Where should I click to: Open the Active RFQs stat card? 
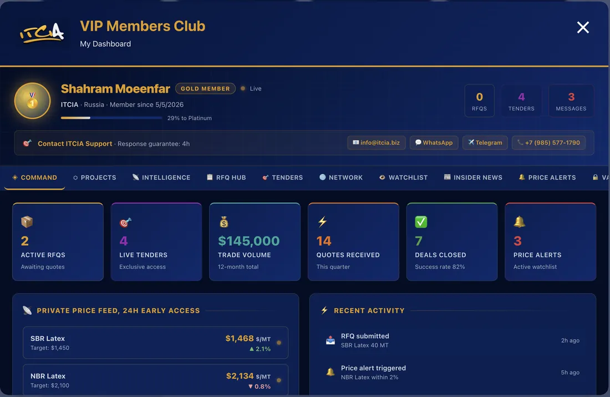58,242
